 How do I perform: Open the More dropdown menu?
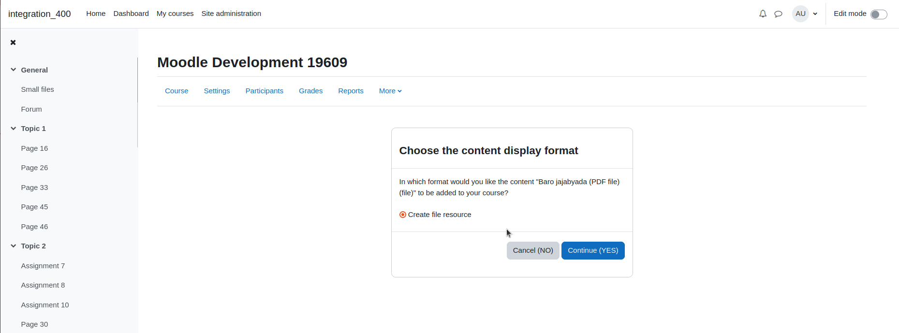(x=390, y=91)
